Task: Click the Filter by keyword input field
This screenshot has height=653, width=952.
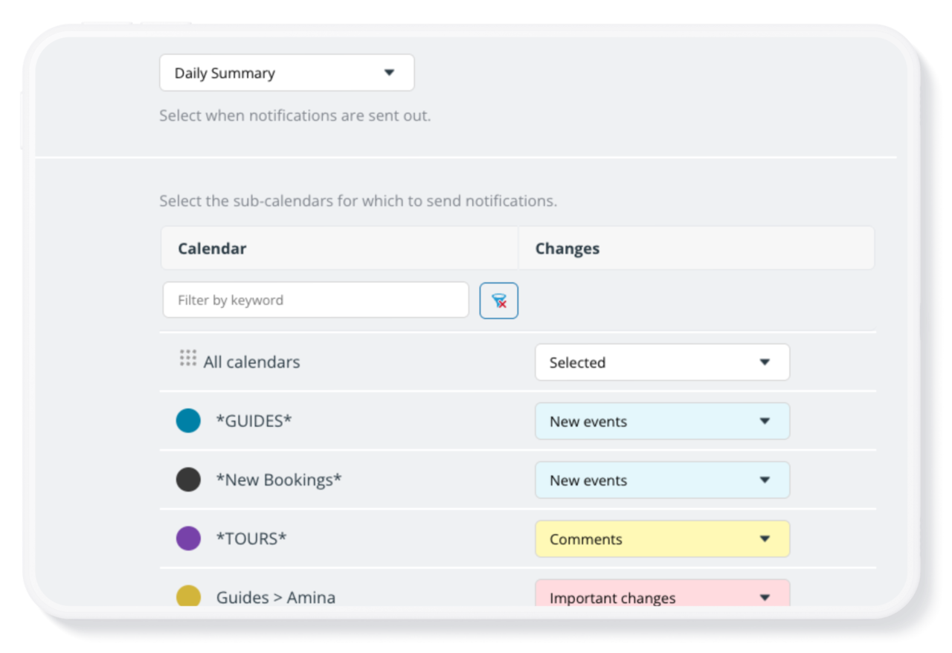Action: click(316, 300)
